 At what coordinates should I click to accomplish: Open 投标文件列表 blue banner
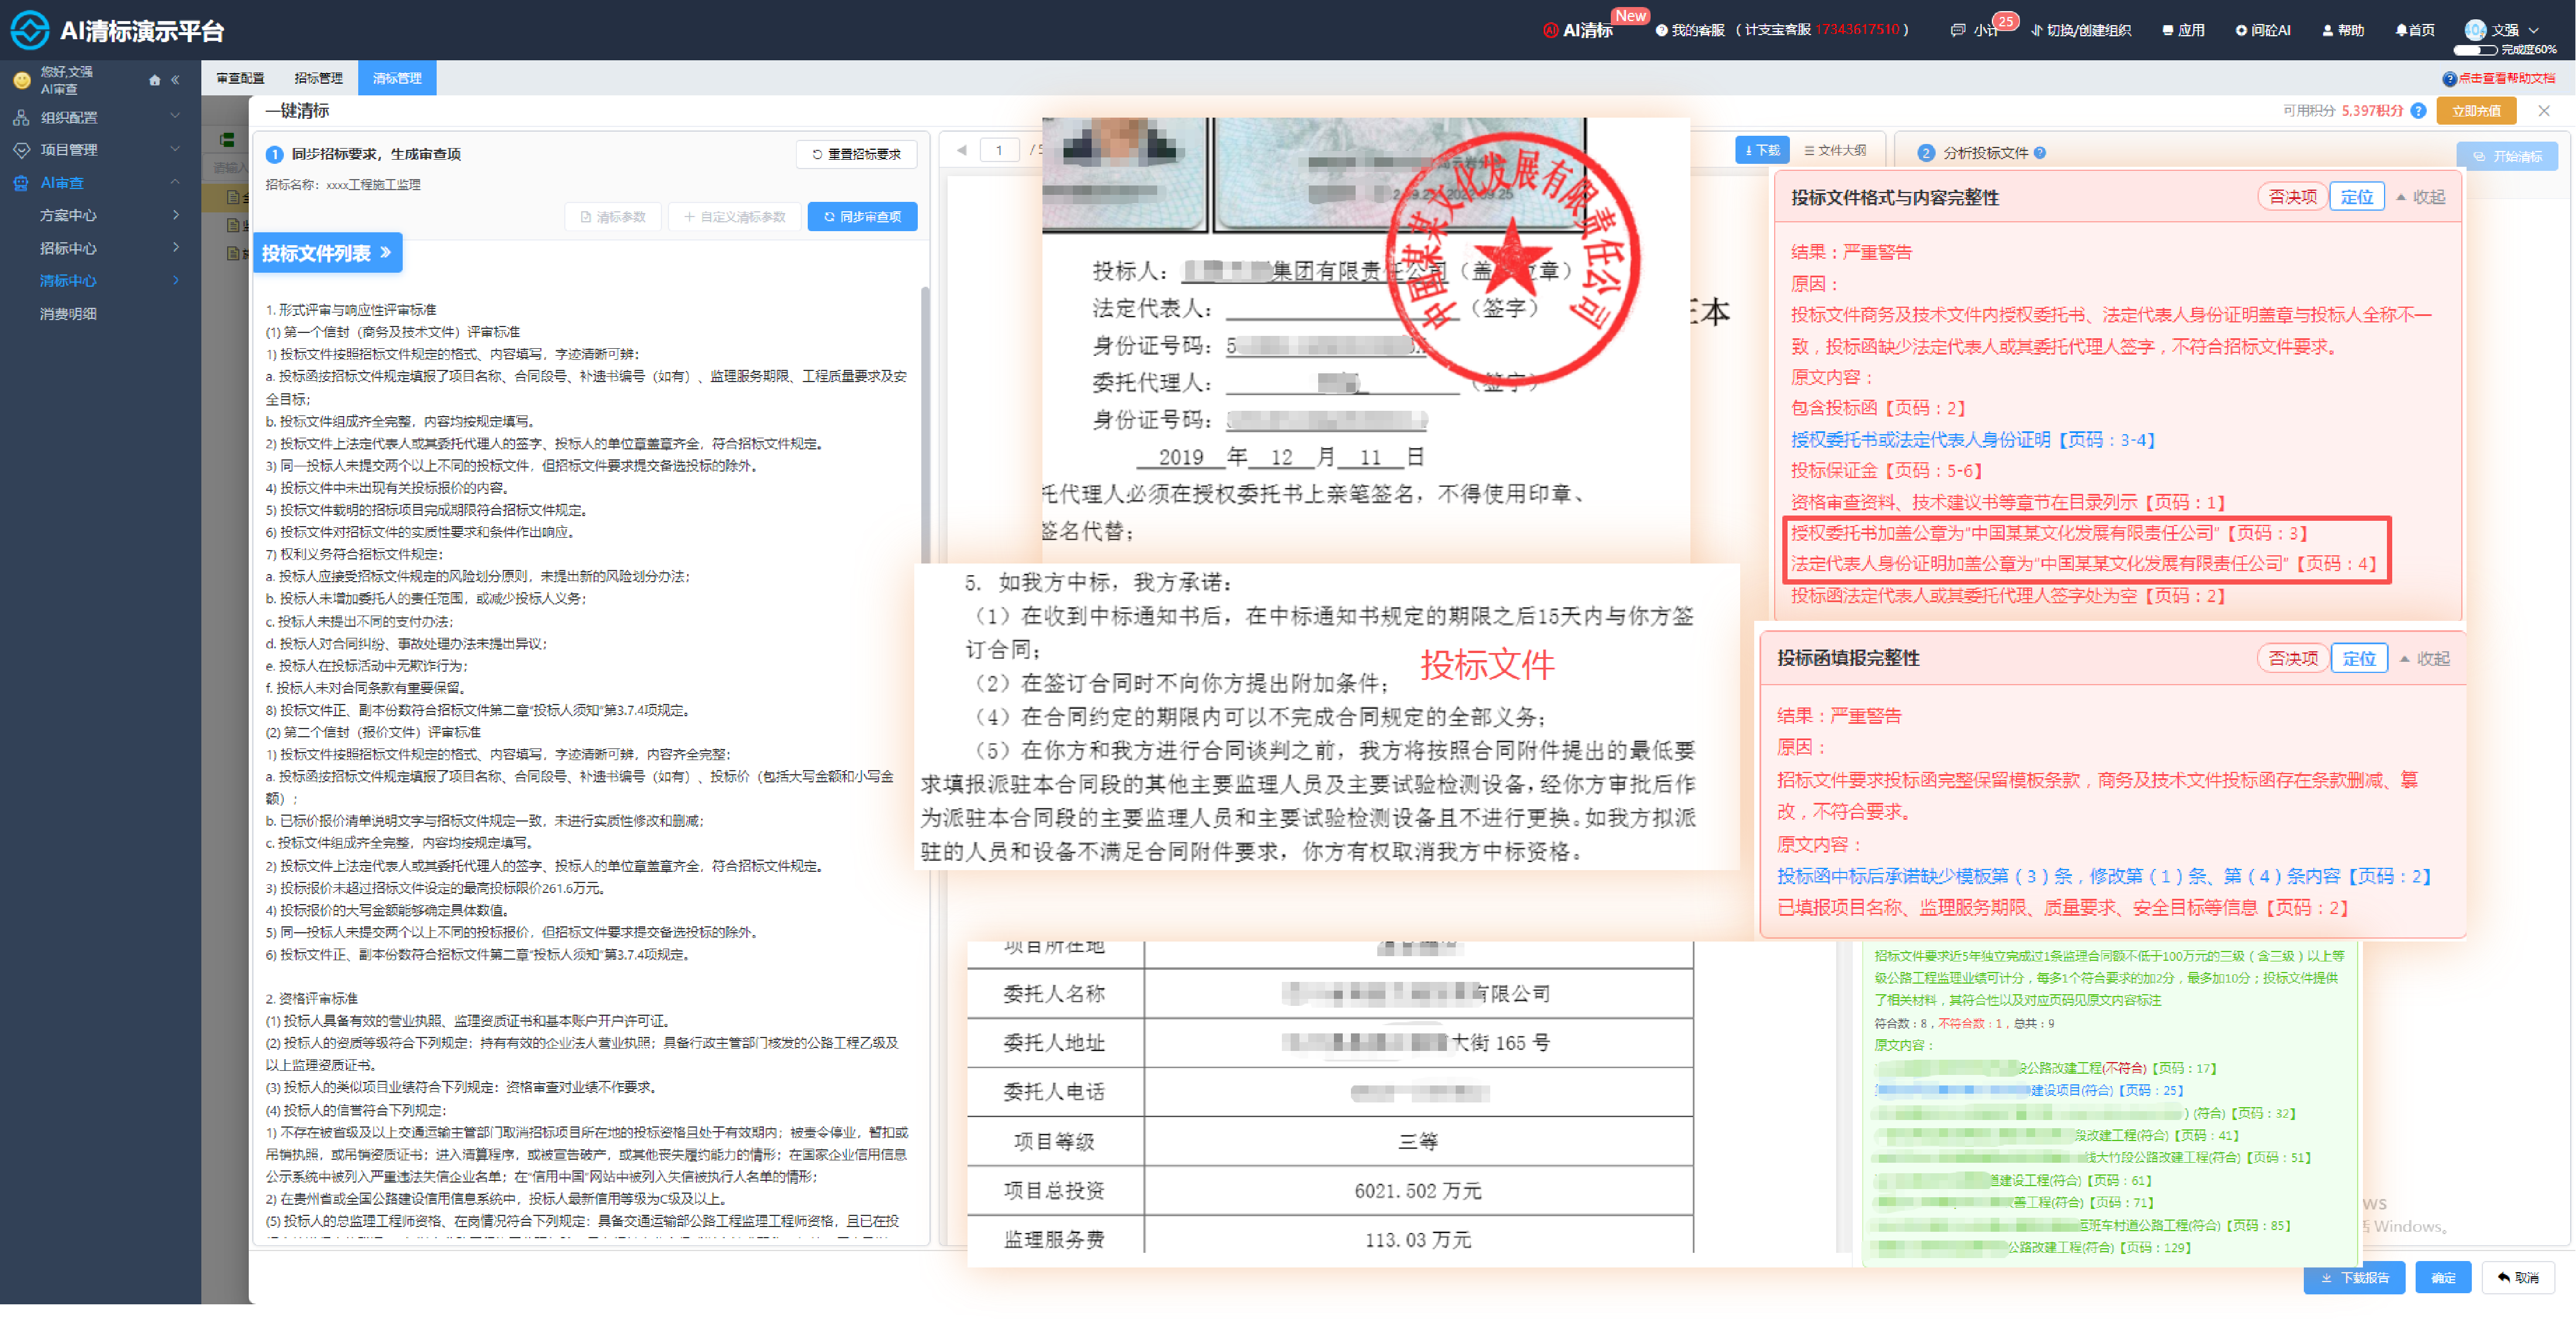[x=327, y=254]
